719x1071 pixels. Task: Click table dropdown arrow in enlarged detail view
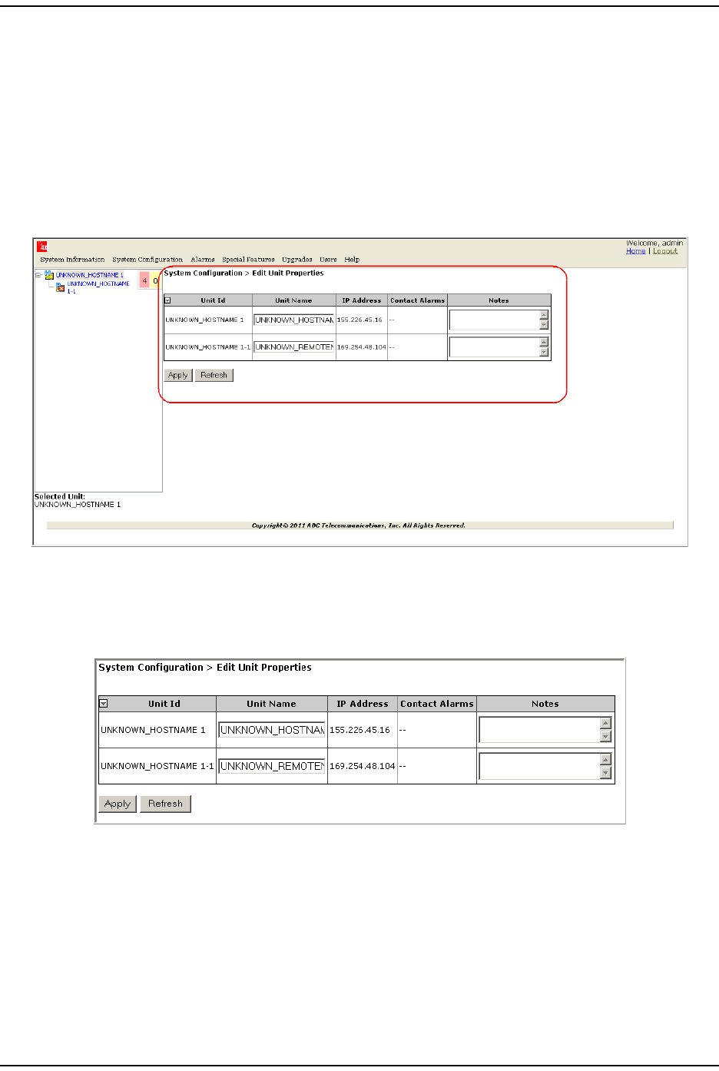[104, 704]
